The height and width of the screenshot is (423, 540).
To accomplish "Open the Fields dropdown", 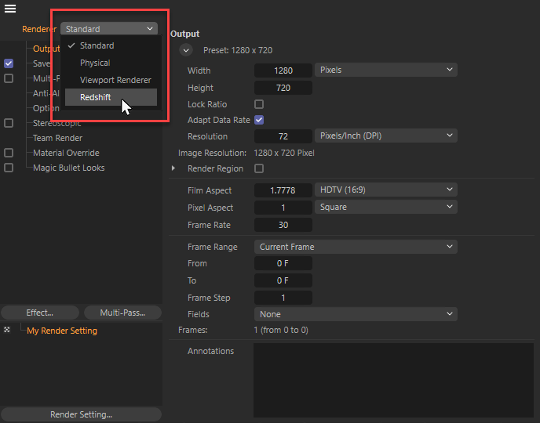I will coord(356,314).
